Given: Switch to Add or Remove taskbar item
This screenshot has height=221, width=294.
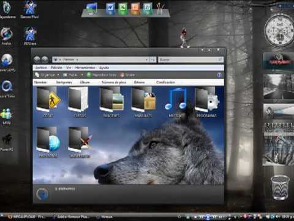Looking at the screenshot, I should pos(70,217).
